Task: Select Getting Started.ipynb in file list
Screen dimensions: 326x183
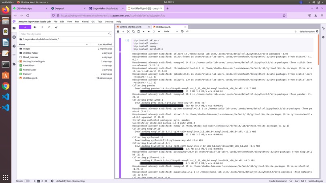Action: click(65, 61)
